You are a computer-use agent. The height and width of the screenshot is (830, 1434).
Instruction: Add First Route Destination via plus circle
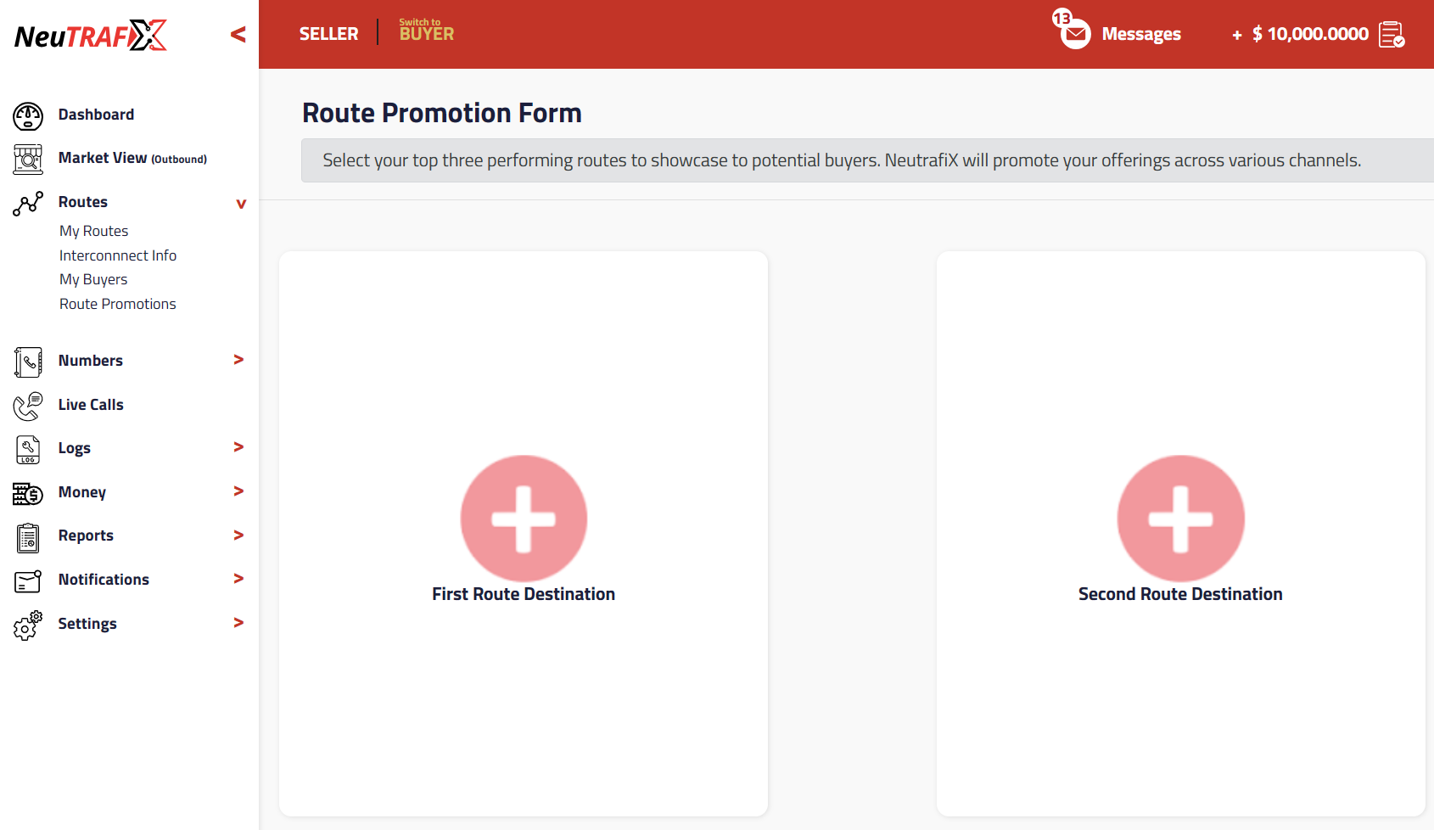524,519
